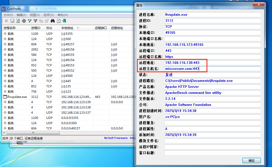Sort by the 本地地址 column header
Screen dimensions: 272x167
pyautogui.click(x=67, y=28)
